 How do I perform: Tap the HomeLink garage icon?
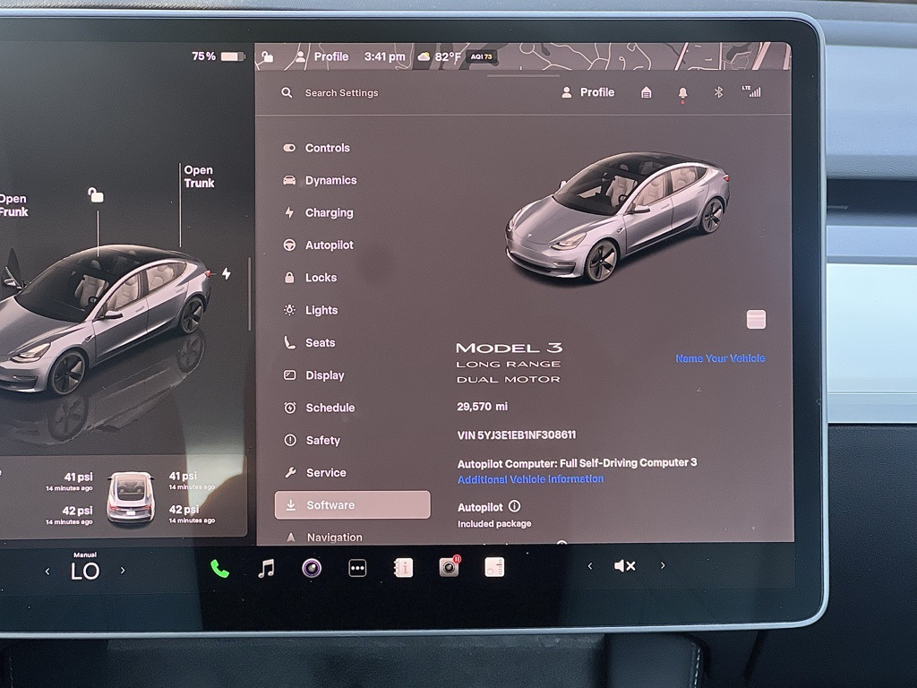coord(647,92)
